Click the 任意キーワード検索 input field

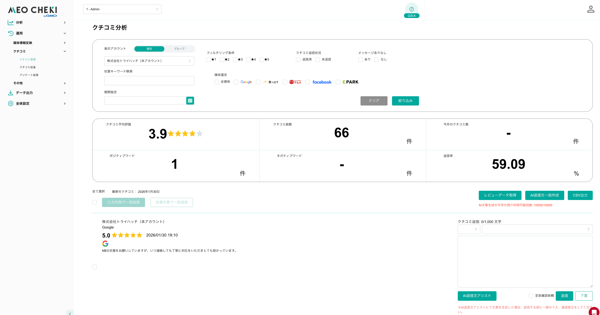tap(149, 80)
